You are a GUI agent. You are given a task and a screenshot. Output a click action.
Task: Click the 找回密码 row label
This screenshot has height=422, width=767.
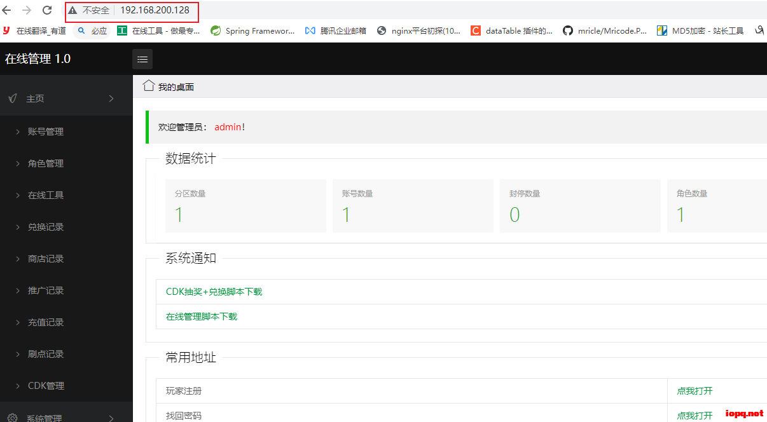click(x=184, y=416)
